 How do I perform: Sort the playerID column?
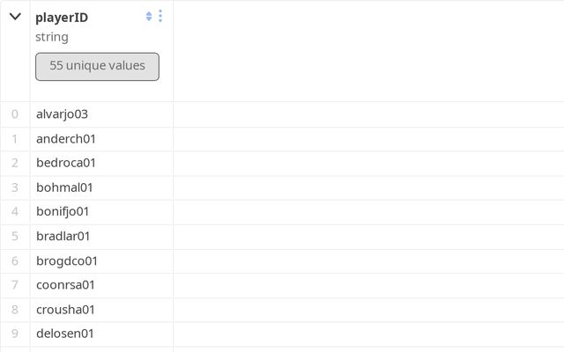click(x=149, y=16)
